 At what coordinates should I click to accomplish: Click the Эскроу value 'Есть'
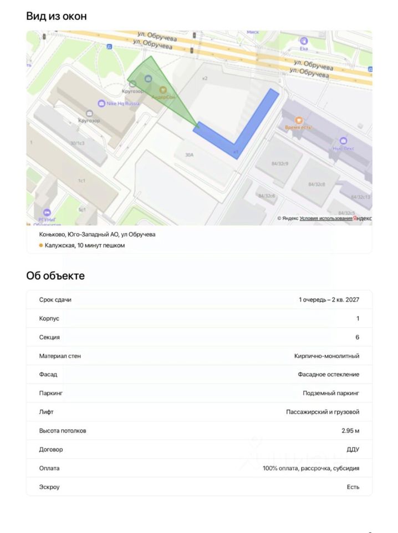click(x=353, y=487)
